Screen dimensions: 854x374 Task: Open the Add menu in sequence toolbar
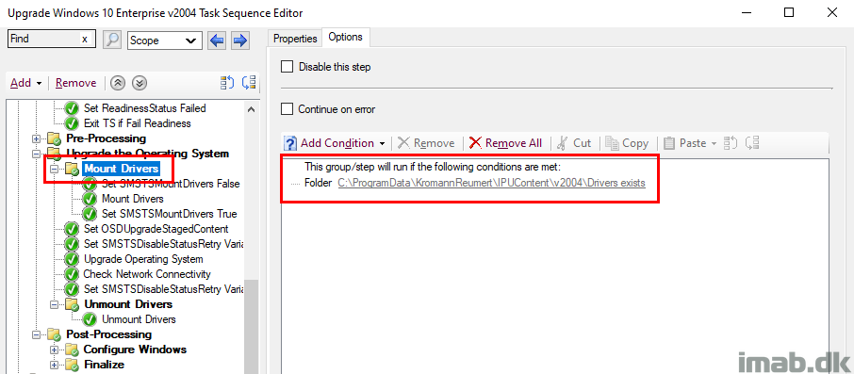26,83
